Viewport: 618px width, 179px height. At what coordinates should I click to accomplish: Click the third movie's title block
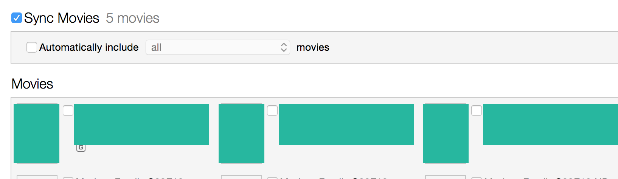pyautogui.click(x=550, y=125)
